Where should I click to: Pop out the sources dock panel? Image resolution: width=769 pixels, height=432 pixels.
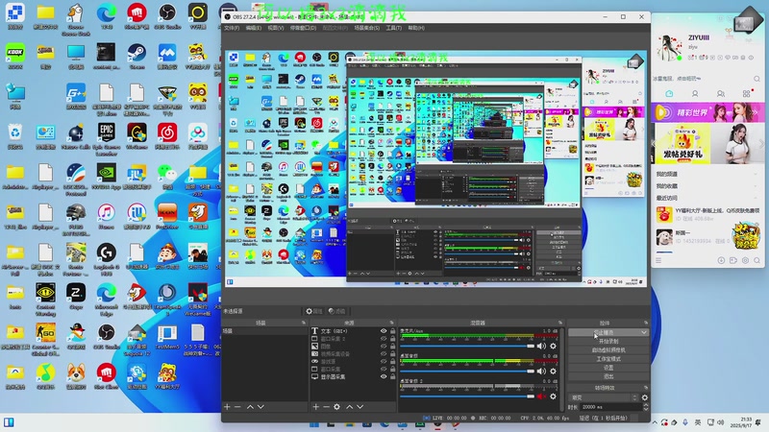click(x=392, y=323)
